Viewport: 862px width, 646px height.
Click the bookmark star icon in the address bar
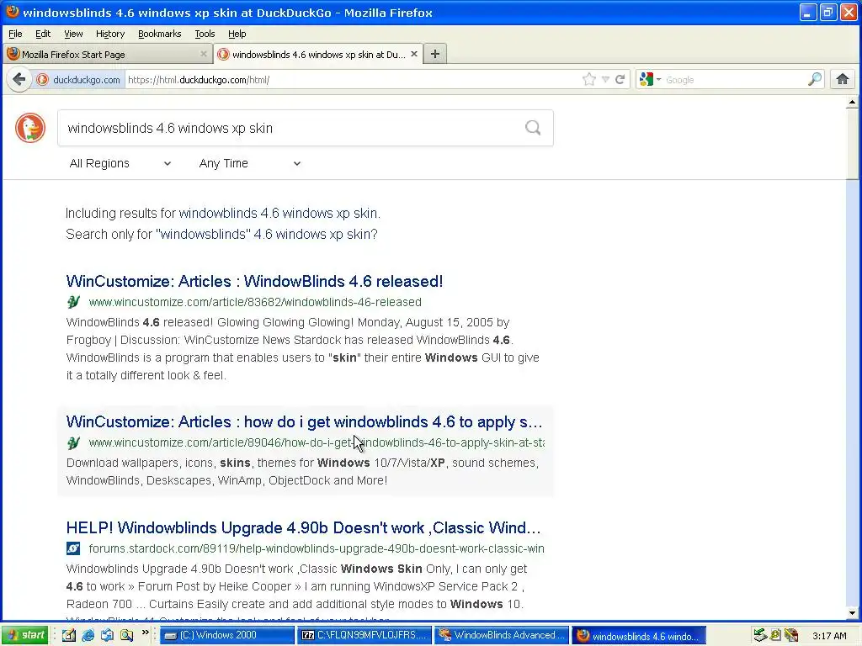(x=588, y=80)
